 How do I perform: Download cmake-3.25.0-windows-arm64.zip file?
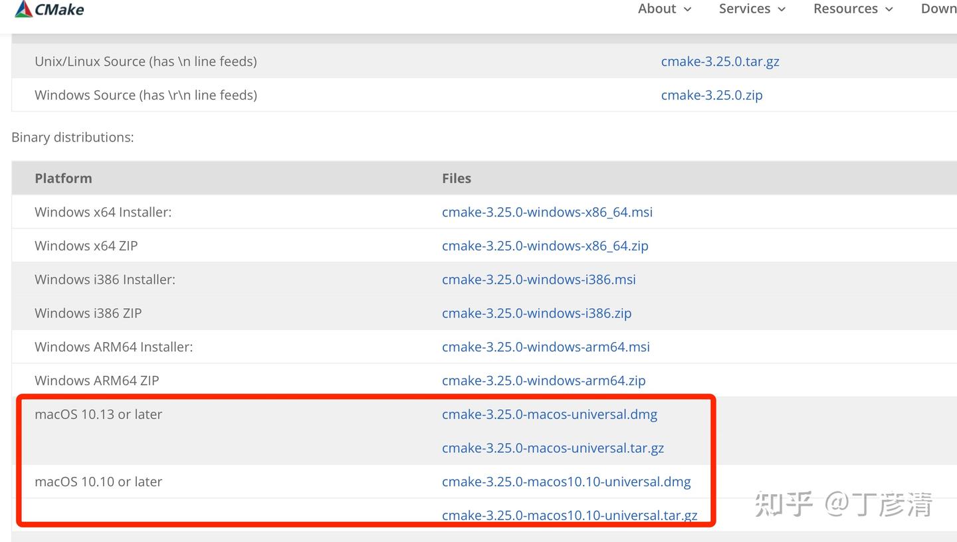pos(544,381)
